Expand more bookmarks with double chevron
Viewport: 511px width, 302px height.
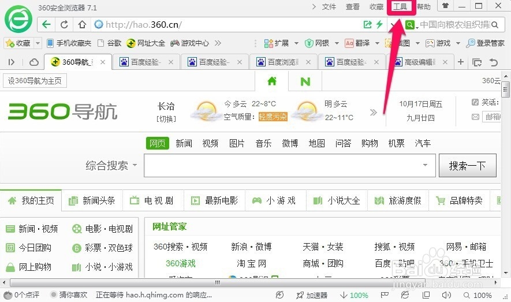pos(218,43)
